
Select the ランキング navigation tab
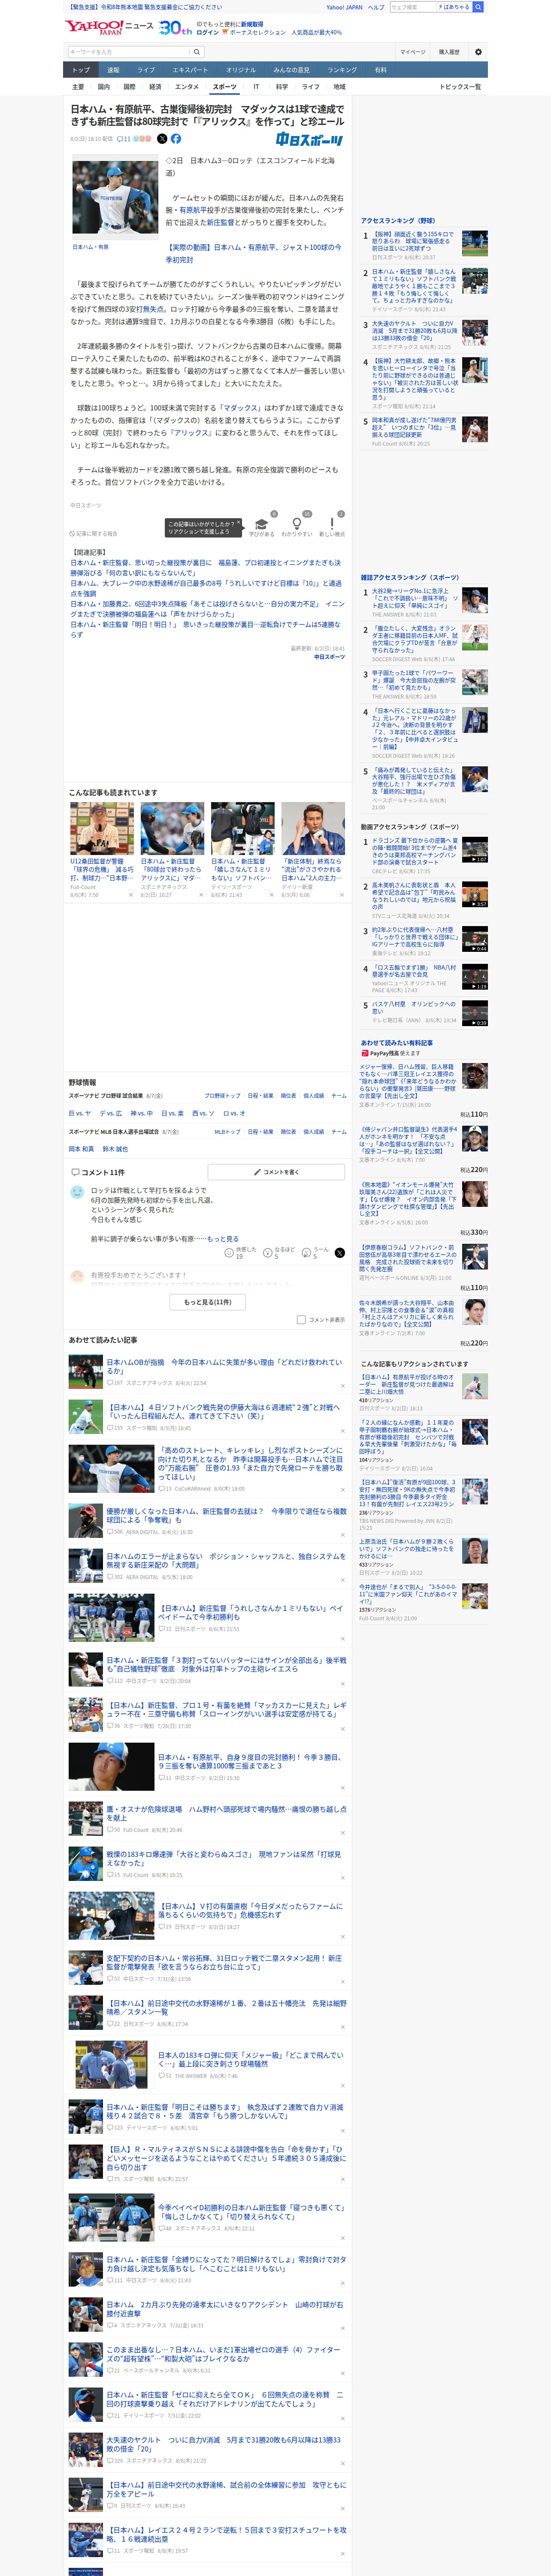coord(342,70)
